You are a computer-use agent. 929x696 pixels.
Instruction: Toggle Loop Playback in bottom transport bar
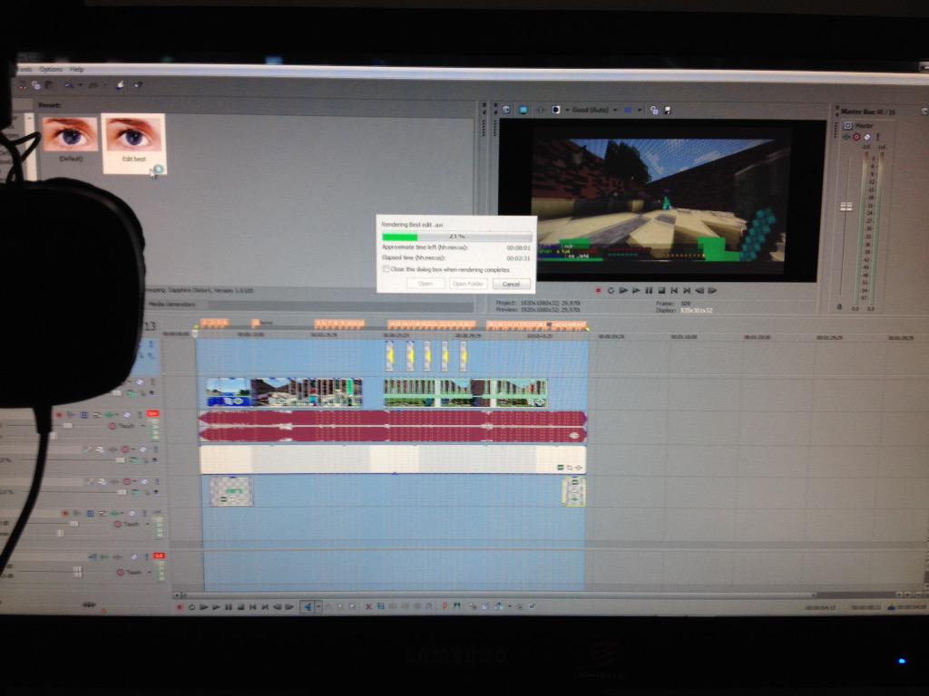[191, 607]
